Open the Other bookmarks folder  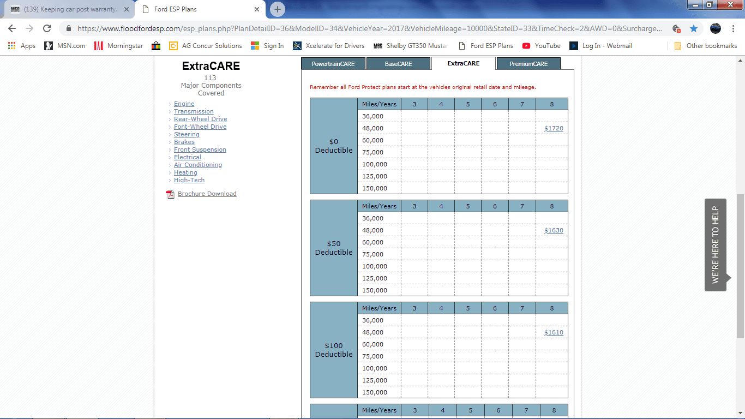pos(705,46)
